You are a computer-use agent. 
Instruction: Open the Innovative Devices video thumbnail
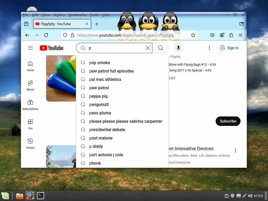pyautogui.click(x=61, y=157)
